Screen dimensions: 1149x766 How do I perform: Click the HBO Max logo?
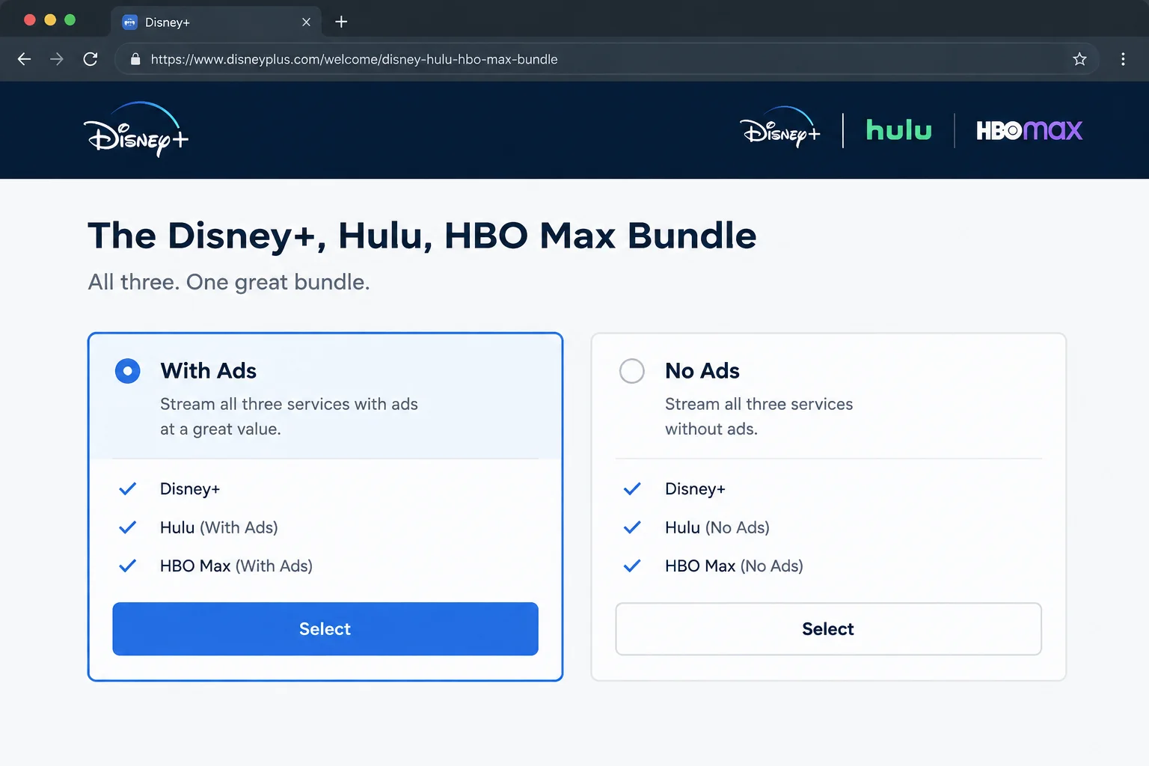[1029, 130]
